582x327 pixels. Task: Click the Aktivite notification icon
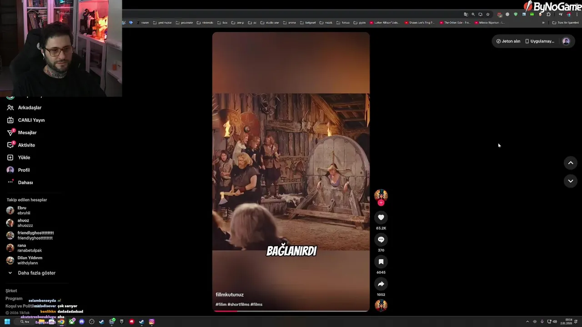[10, 145]
